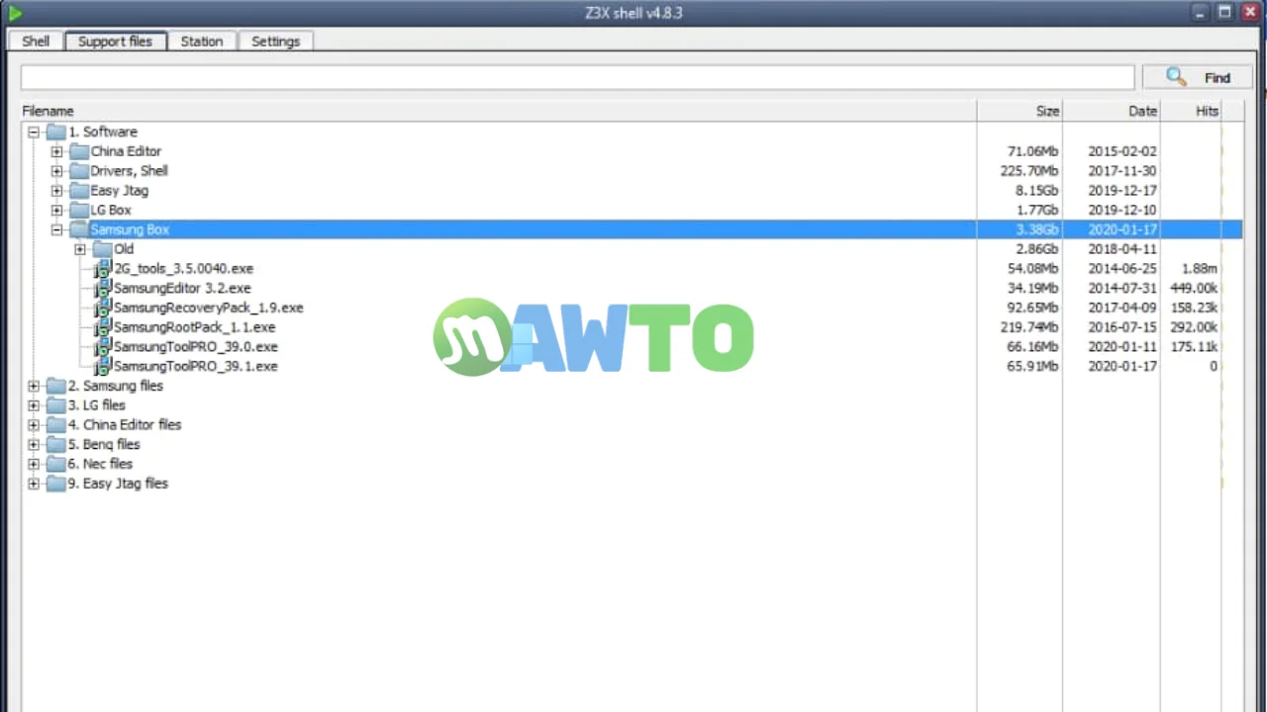
Task: Expand the LG Box node
Action: (56, 210)
